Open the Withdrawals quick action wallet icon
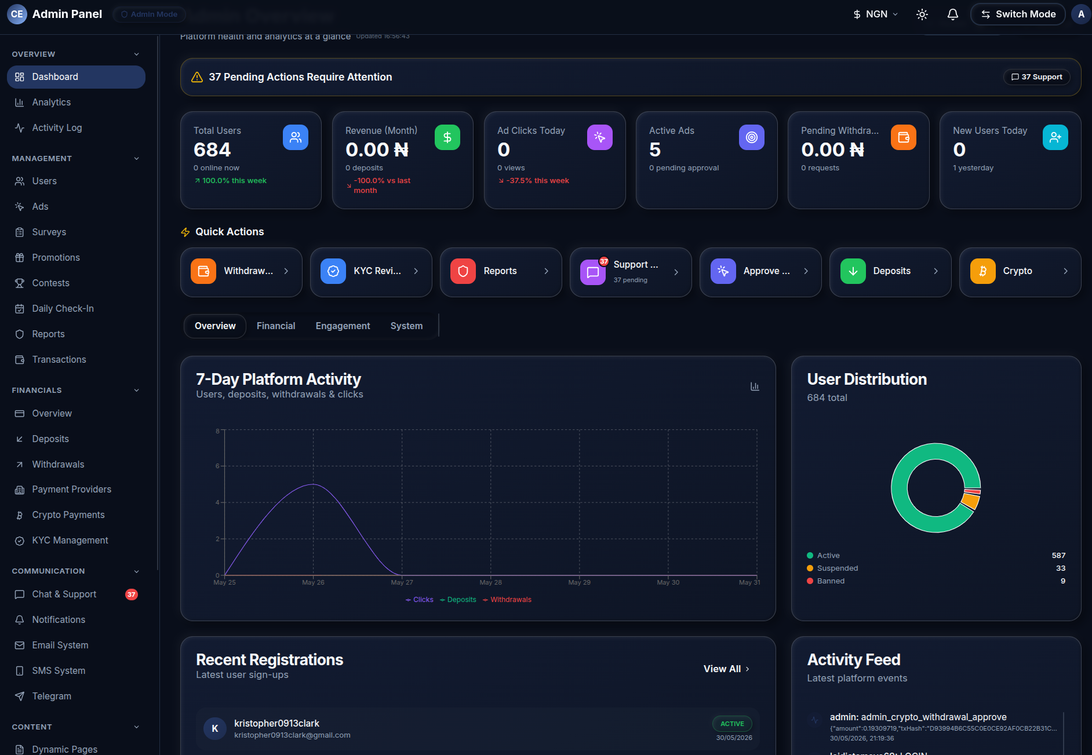1092x755 pixels. (x=203, y=271)
